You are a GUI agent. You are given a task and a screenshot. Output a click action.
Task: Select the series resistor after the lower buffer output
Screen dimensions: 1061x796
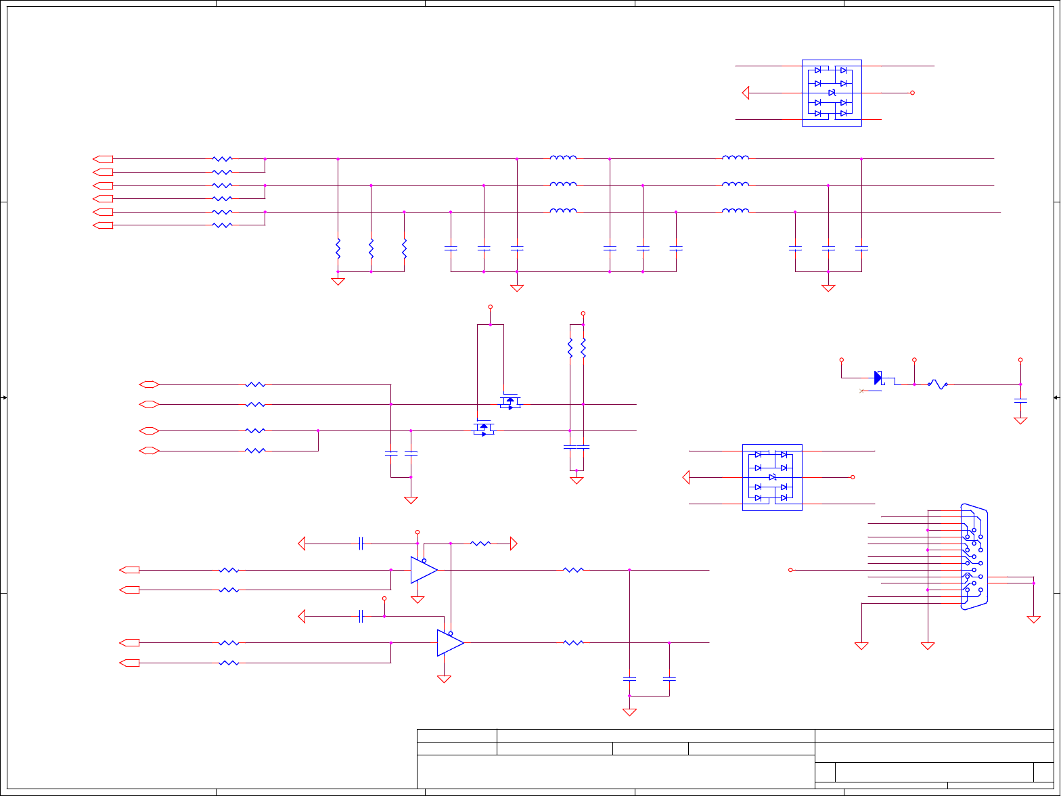573,643
